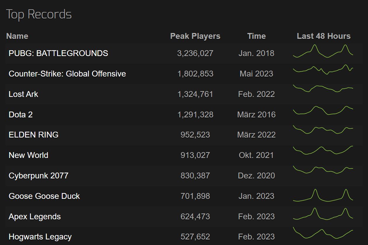Select the Feb. 2022 date

click(256, 94)
